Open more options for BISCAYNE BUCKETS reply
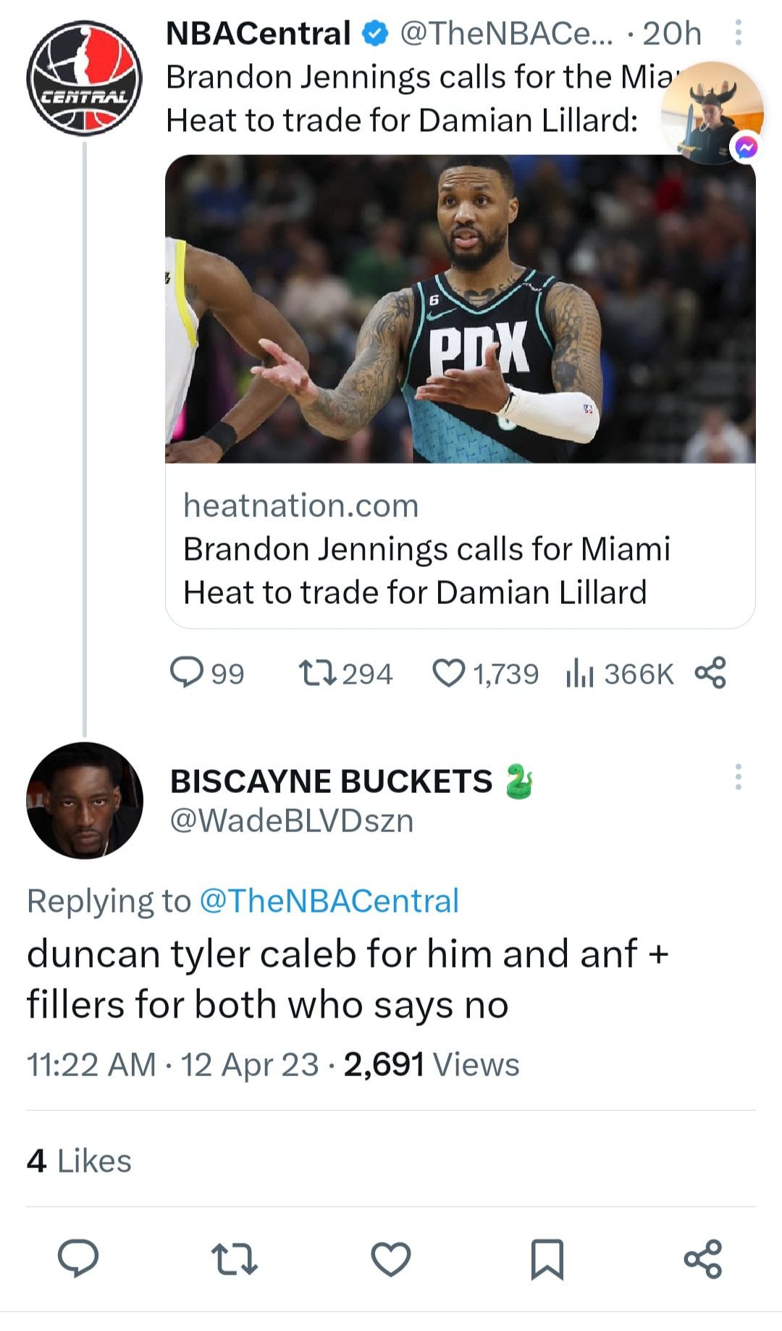 click(x=738, y=776)
